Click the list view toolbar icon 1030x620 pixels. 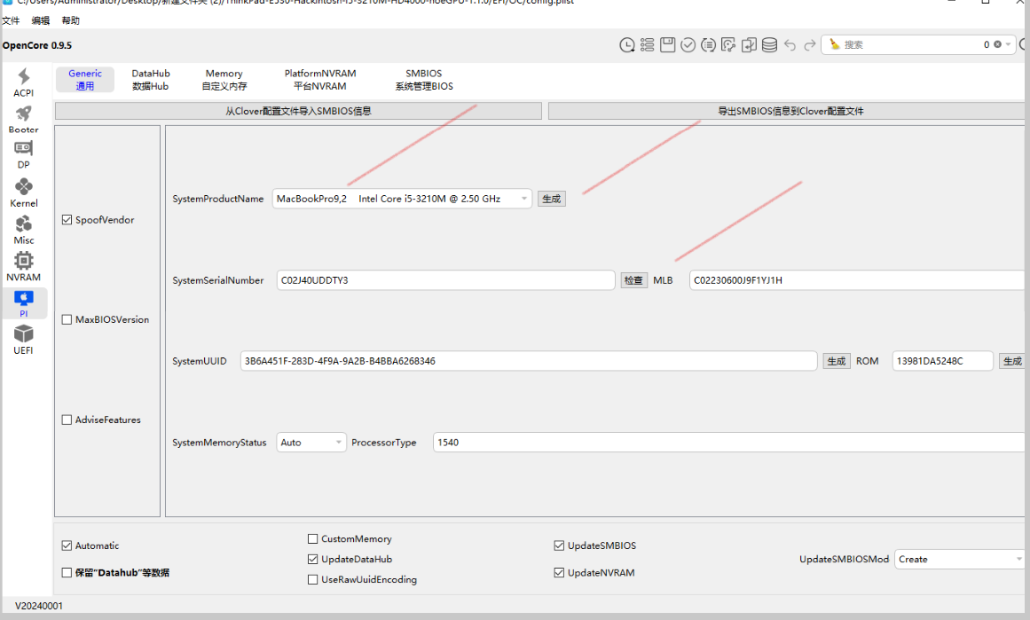648,44
